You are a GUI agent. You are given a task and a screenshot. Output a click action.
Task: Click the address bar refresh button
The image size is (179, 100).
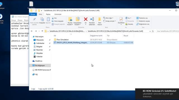click(x=153, y=31)
